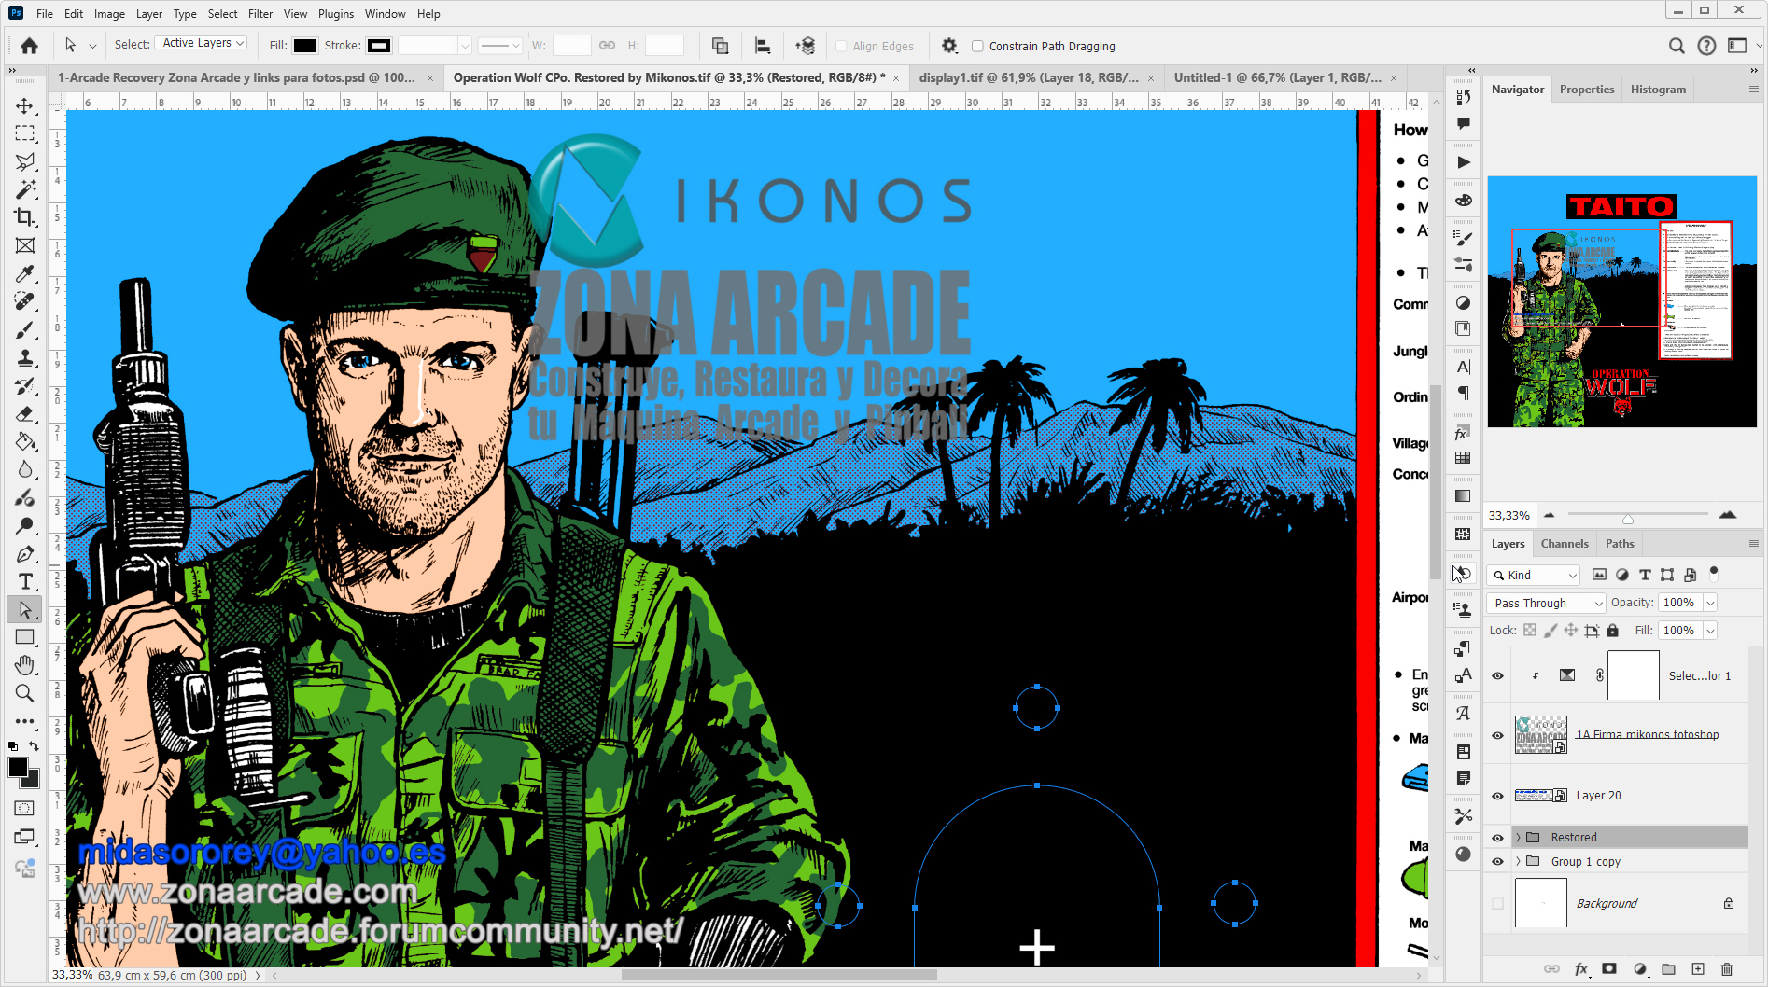Select the Clone Stamp tool
This screenshot has height=987, width=1768.
point(25,357)
